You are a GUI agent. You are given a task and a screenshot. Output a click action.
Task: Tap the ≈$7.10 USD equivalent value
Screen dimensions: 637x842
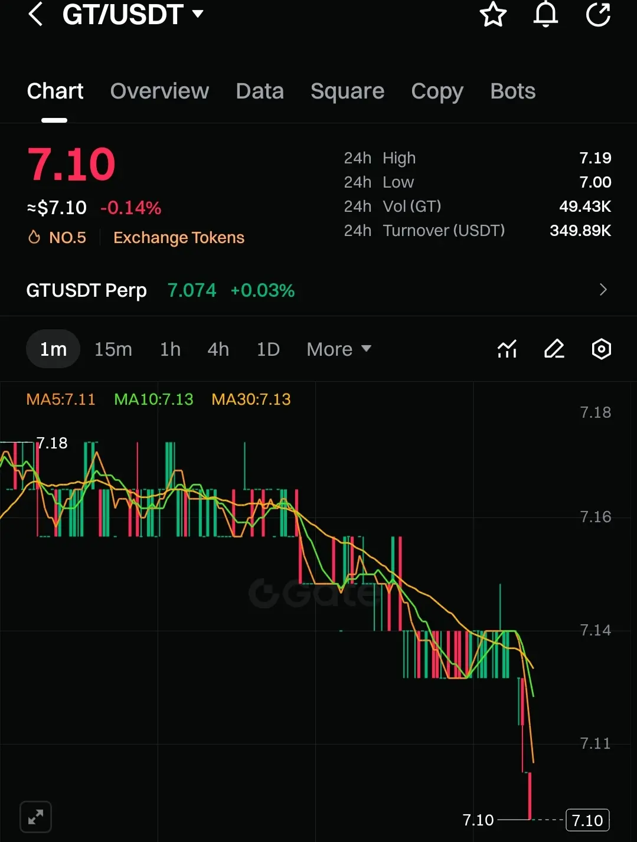pos(57,208)
